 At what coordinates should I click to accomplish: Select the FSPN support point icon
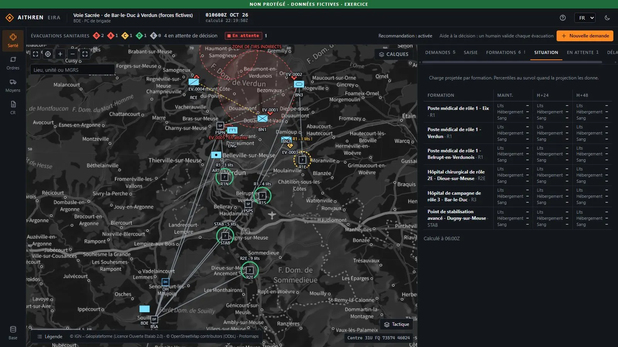[220, 126]
